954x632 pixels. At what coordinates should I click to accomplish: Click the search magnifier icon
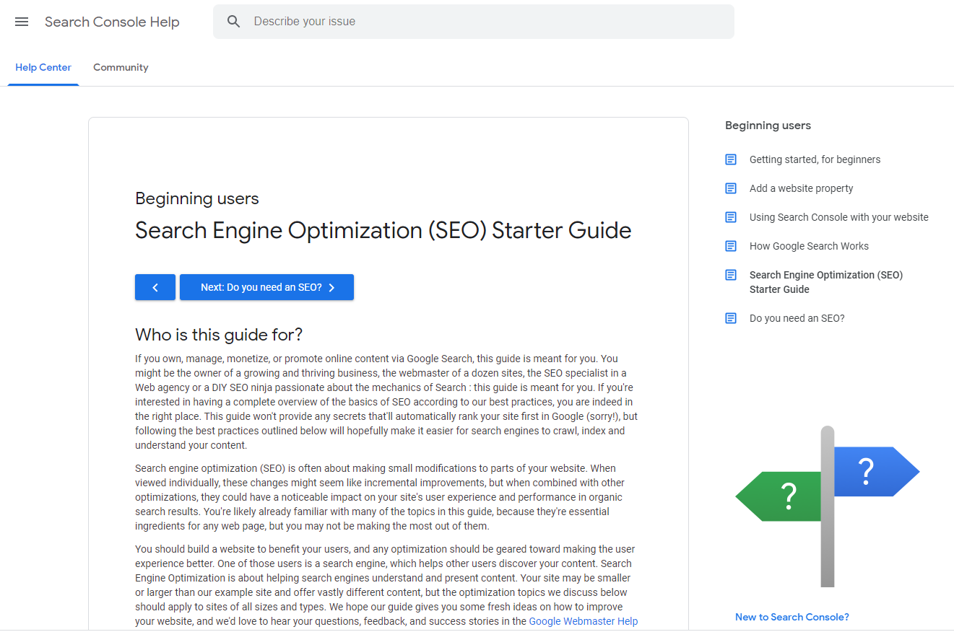click(233, 22)
